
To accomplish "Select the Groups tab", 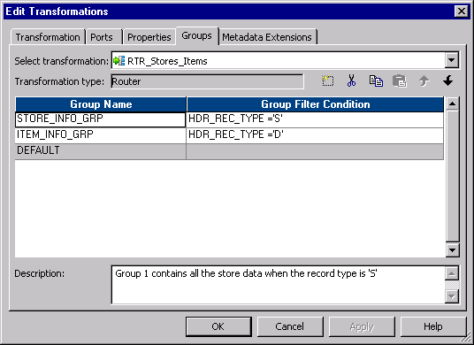I will 197,36.
